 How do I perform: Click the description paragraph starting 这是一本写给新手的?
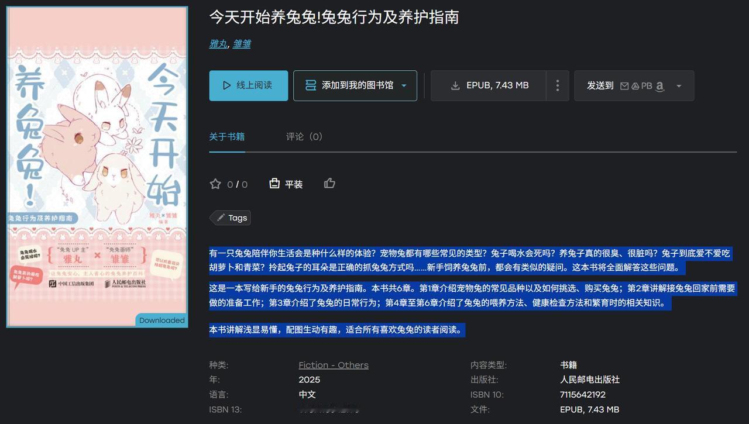472,295
